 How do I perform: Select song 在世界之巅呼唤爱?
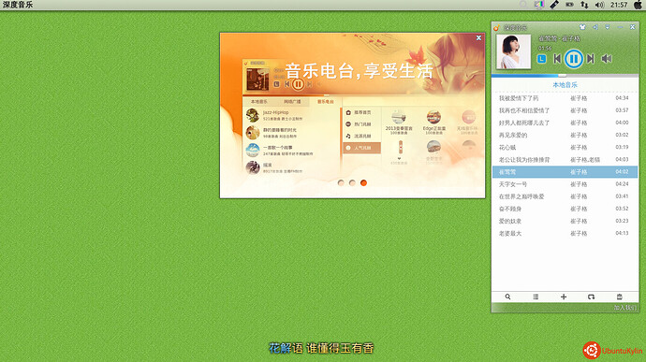pyautogui.click(x=565, y=196)
